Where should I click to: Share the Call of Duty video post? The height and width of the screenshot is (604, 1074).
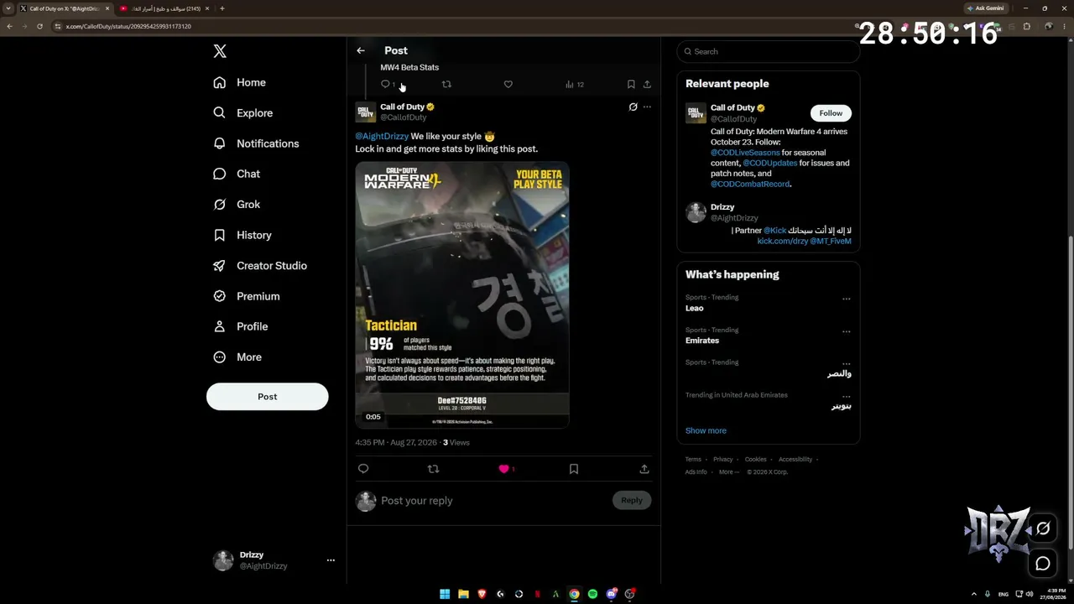pyautogui.click(x=644, y=469)
